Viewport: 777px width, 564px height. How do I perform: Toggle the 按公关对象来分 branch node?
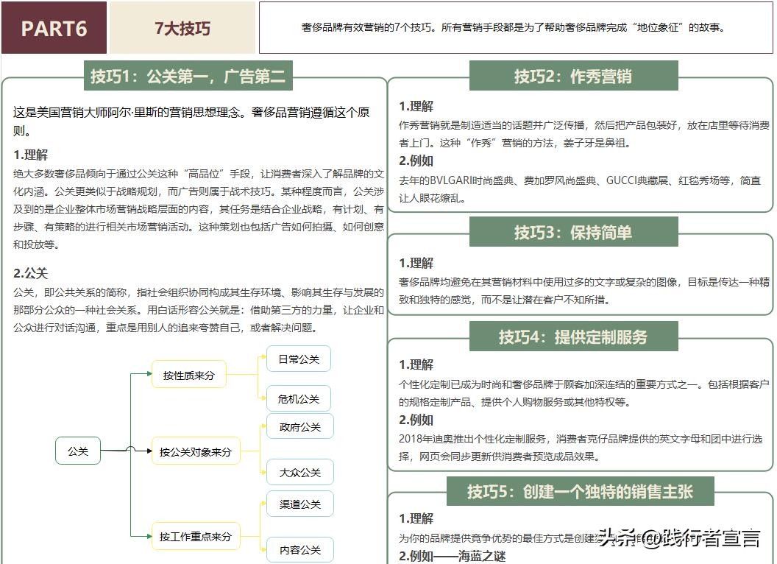coord(196,450)
